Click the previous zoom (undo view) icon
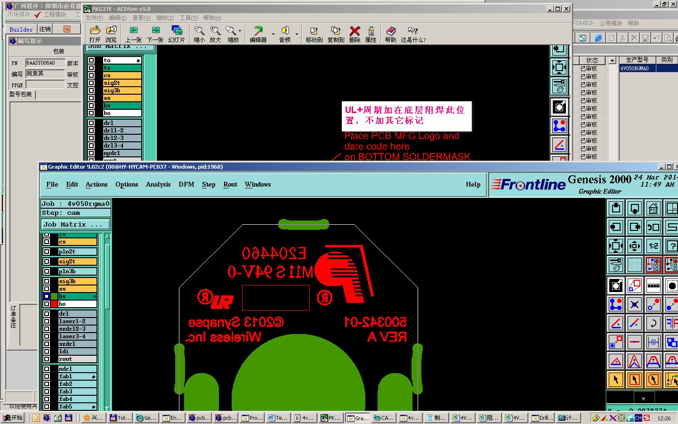 (x=654, y=227)
